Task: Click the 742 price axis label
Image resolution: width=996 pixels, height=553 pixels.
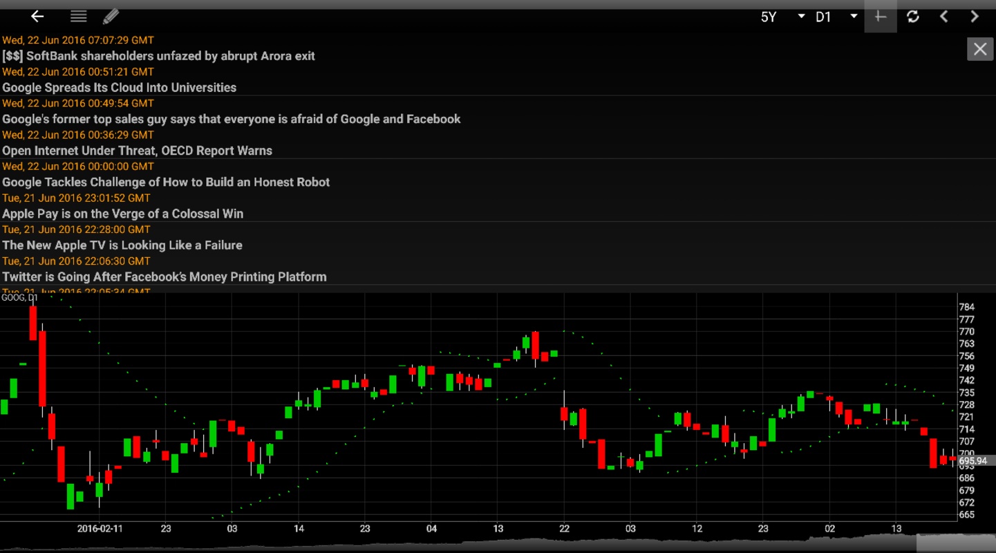Action: point(966,380)
